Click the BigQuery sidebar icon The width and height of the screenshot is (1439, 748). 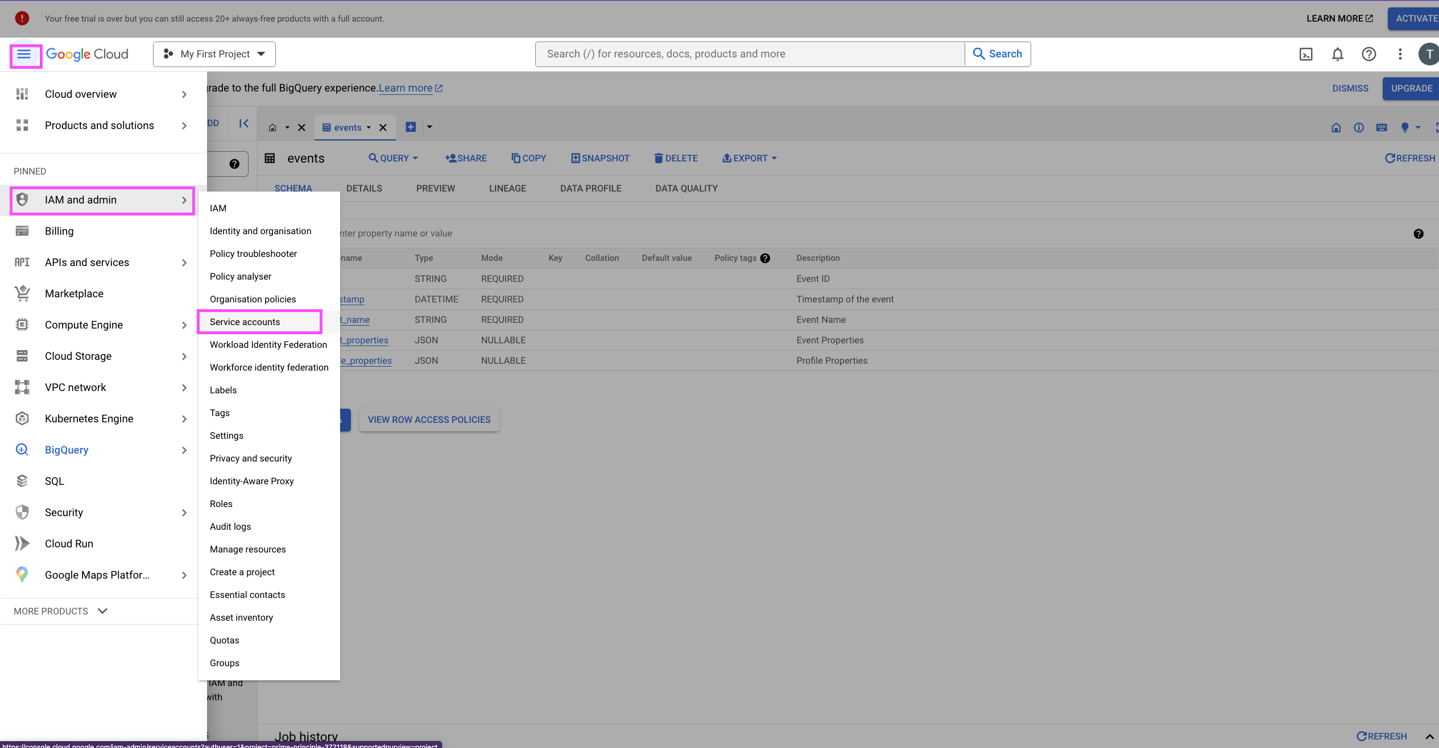22,450
